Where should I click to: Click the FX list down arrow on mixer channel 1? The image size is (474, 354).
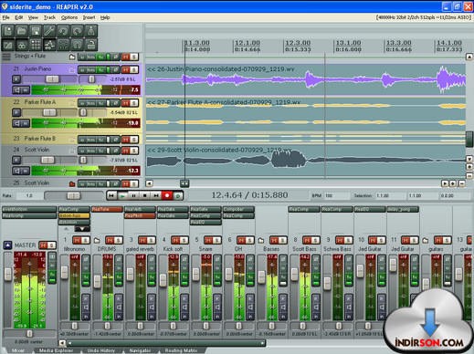[82, 229]
